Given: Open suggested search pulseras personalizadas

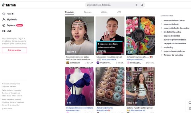Looking at the screenshot, I should pyautogui.click(x=175, y=40).
